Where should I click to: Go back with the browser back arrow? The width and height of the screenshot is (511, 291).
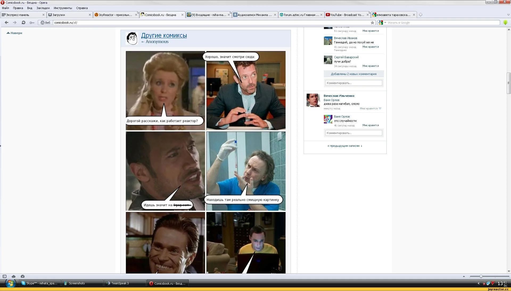pos(7,23)
